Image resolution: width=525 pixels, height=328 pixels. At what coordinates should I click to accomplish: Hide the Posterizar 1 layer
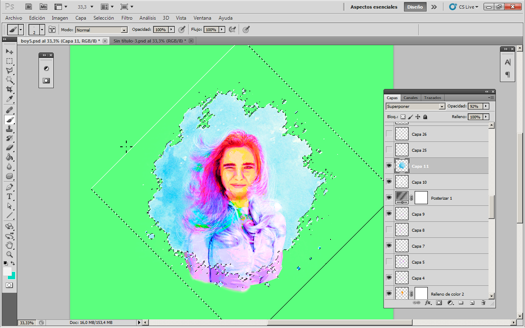[x=389, y=198]
